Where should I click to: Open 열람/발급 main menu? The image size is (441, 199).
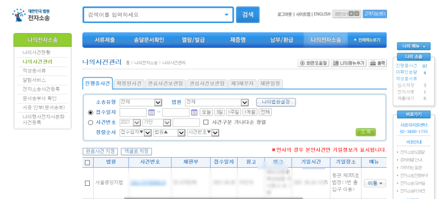[x=193, y=40]
